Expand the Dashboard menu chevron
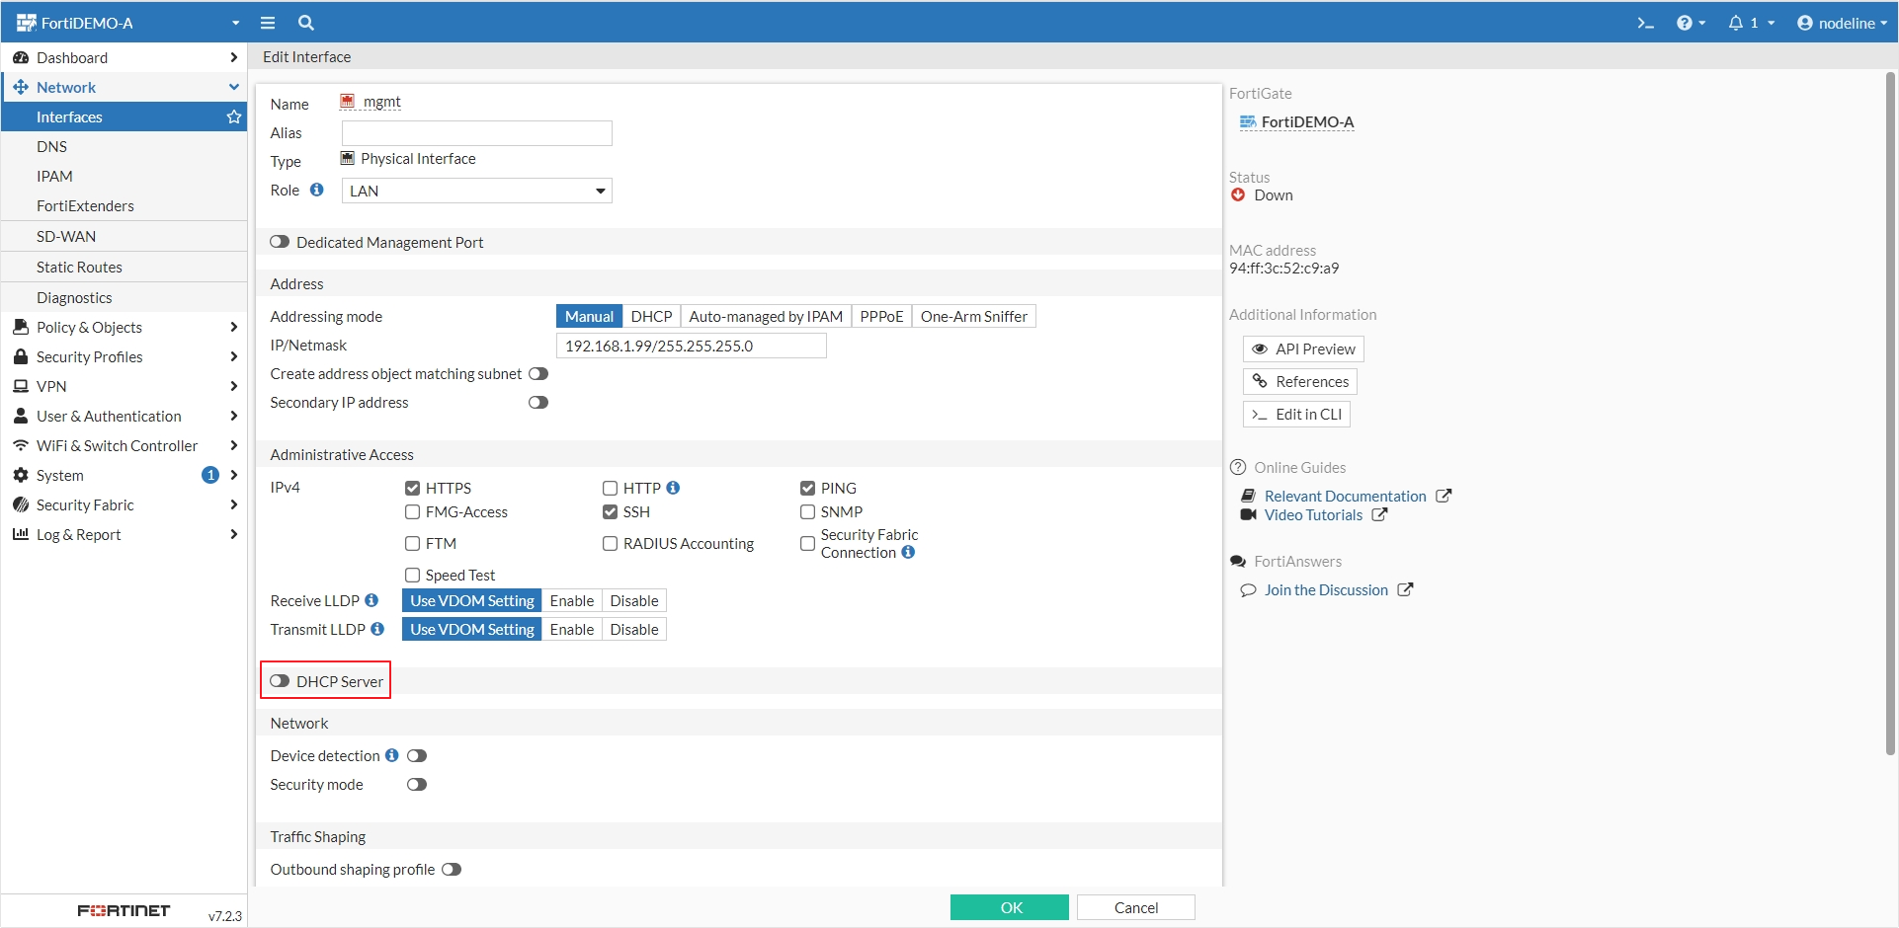The height and width of the screenshot is (928, 1899). 234,57
